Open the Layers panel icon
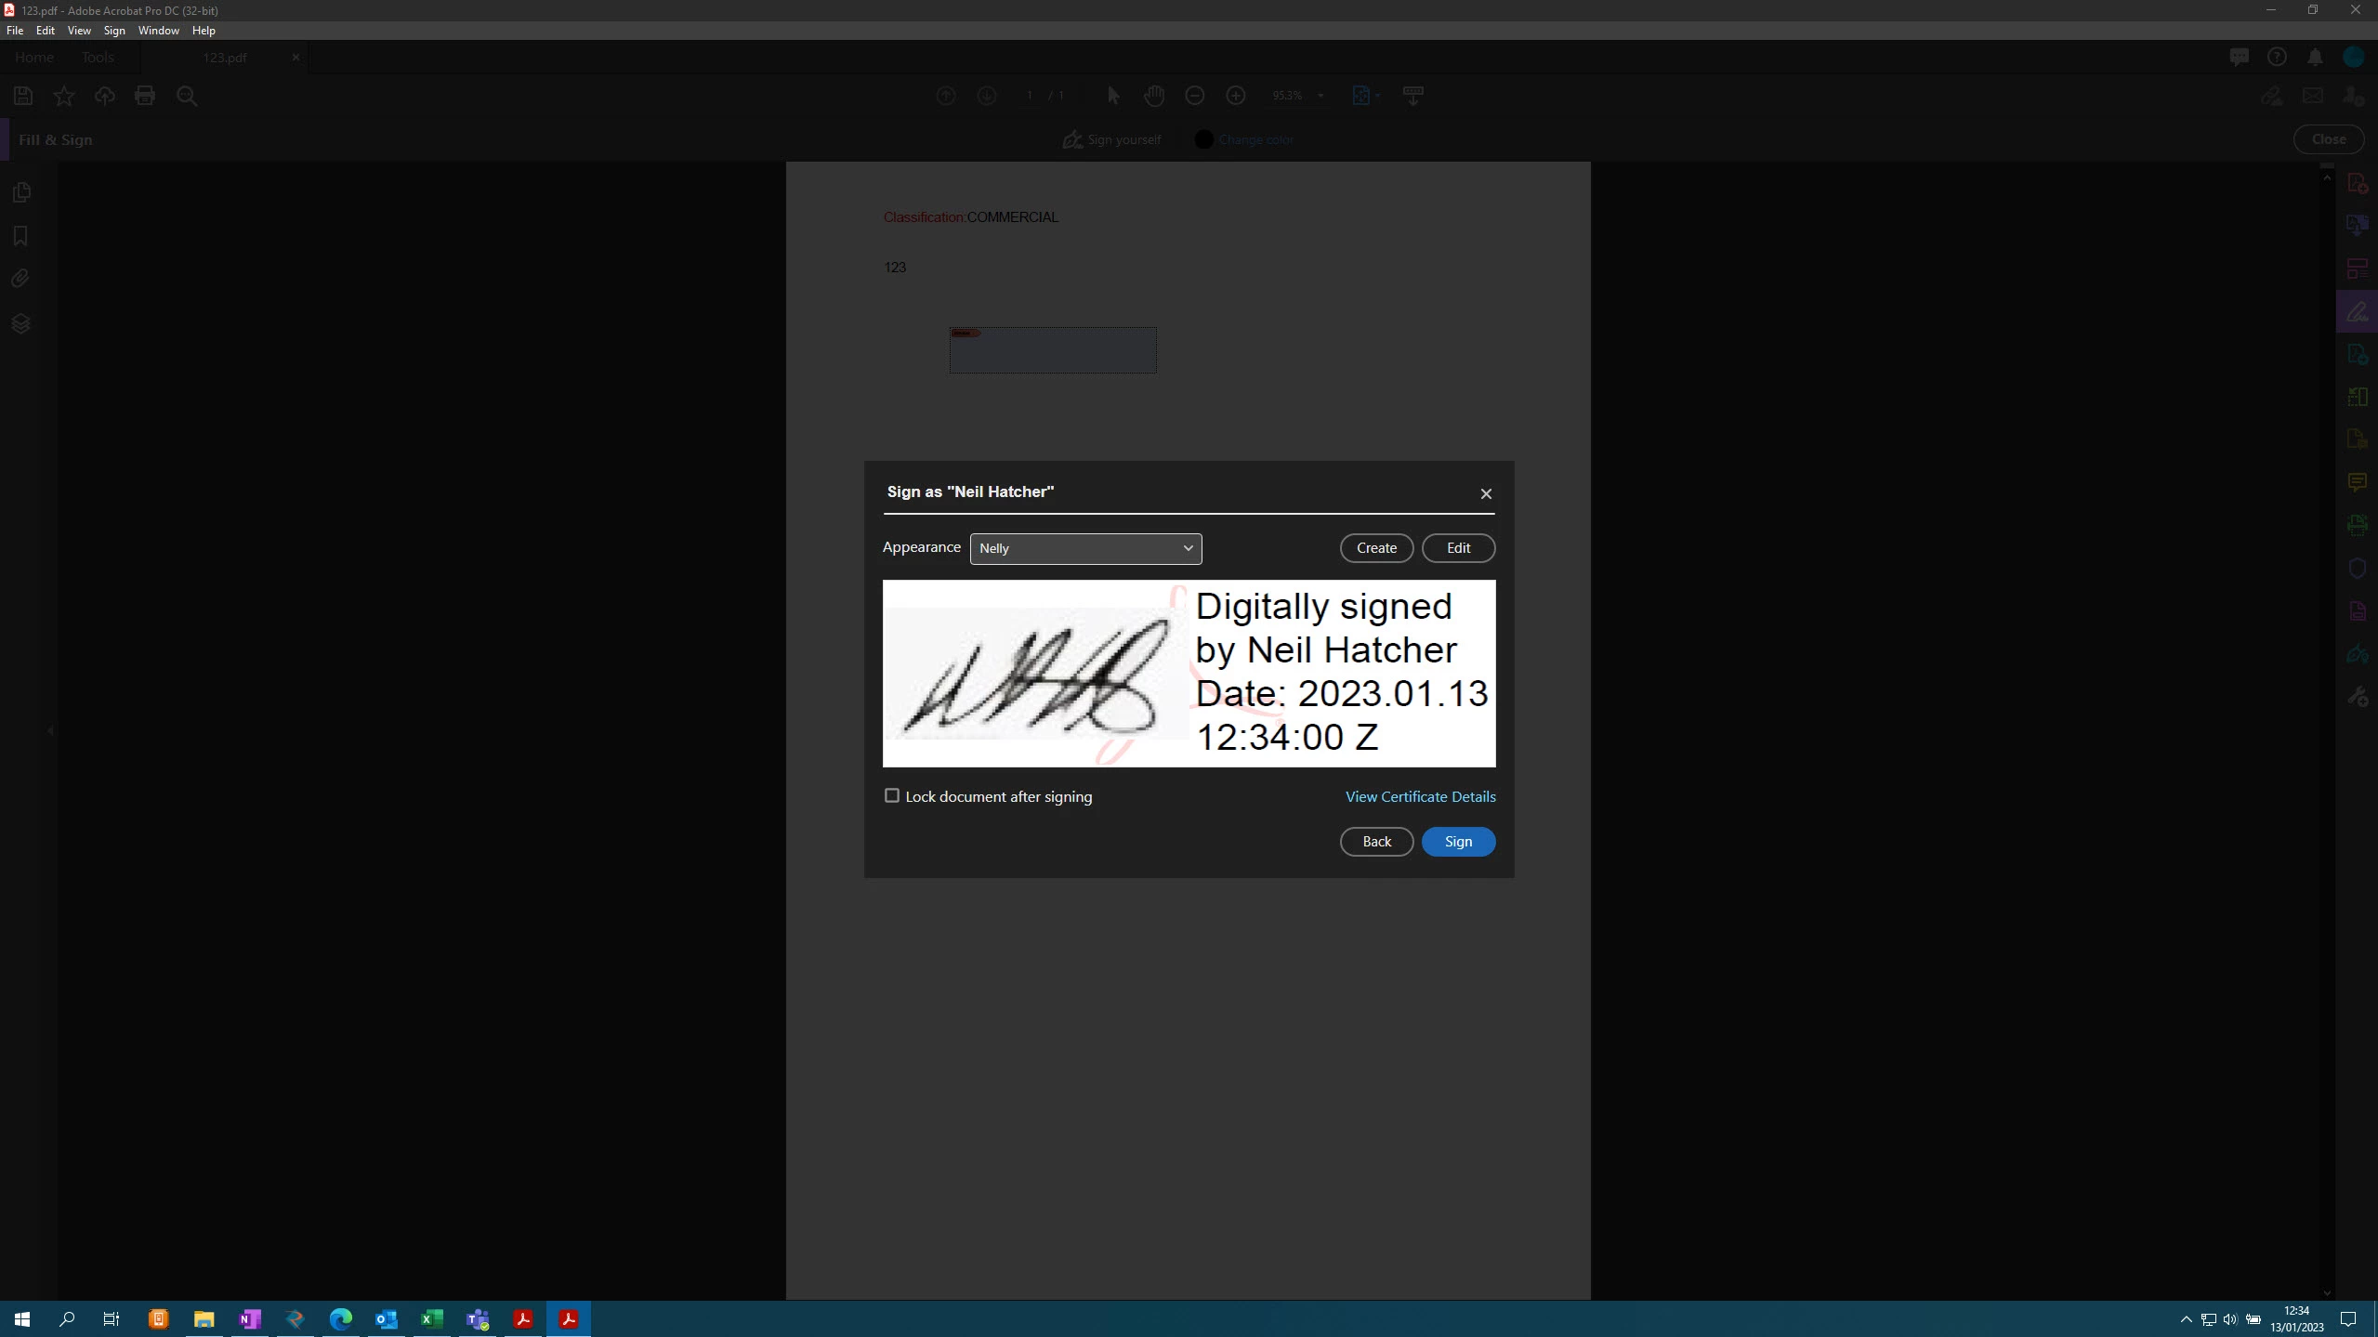The height and width of the screenshot is (1337, 2378). pyautogui.click(x=20, y=323)
